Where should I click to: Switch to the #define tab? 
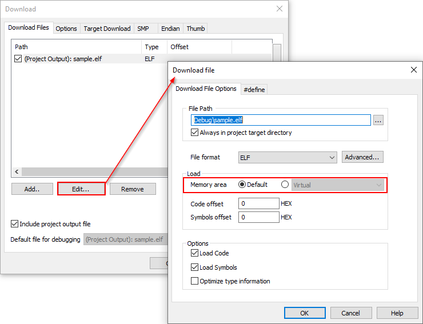coord(254,89)
